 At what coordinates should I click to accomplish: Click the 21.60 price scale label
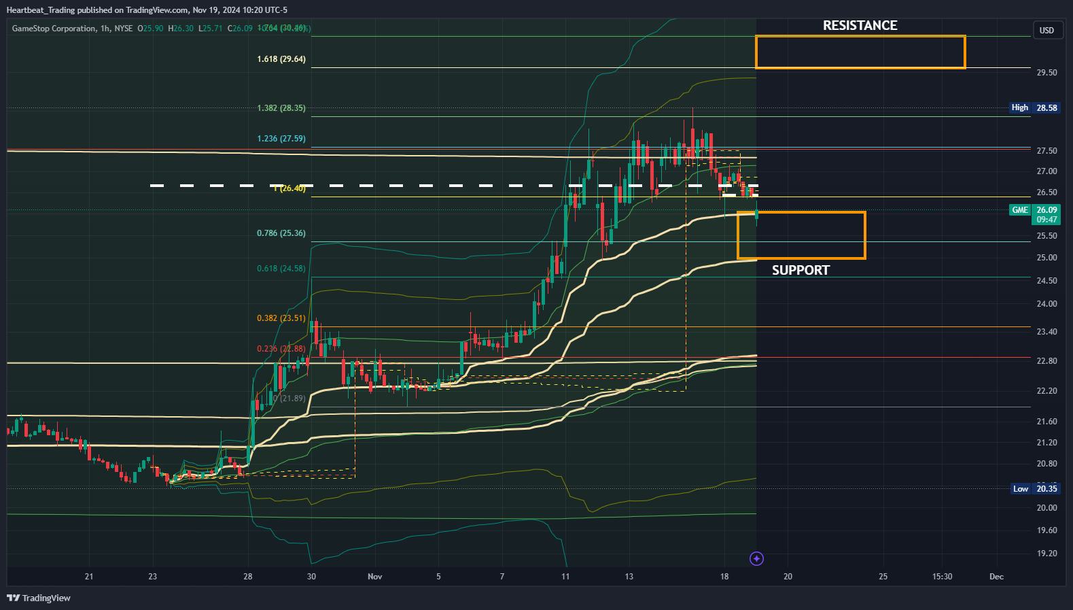pyautogui.click(x=1046, y=422)
